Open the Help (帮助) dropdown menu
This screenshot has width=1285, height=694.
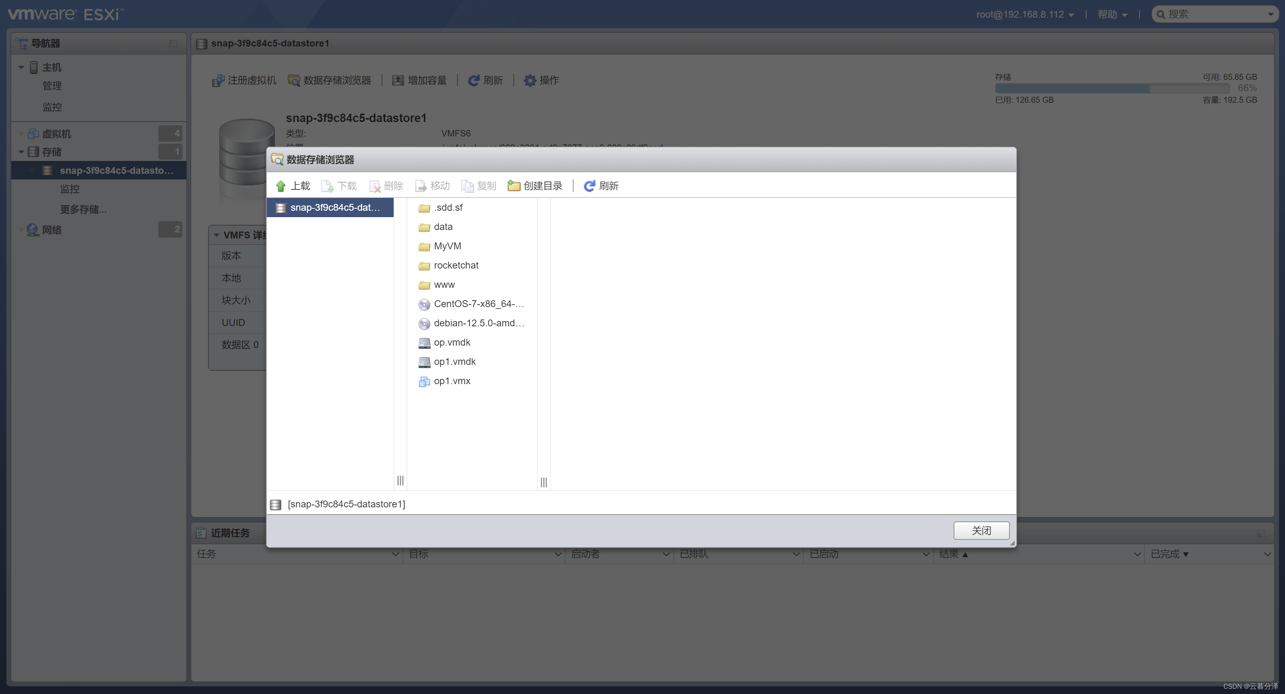tap(1112, 14)
